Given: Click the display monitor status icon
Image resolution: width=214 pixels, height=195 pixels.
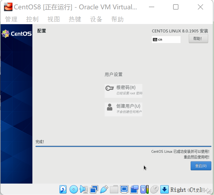Looking at the screenshot, I should click(124, 189).
